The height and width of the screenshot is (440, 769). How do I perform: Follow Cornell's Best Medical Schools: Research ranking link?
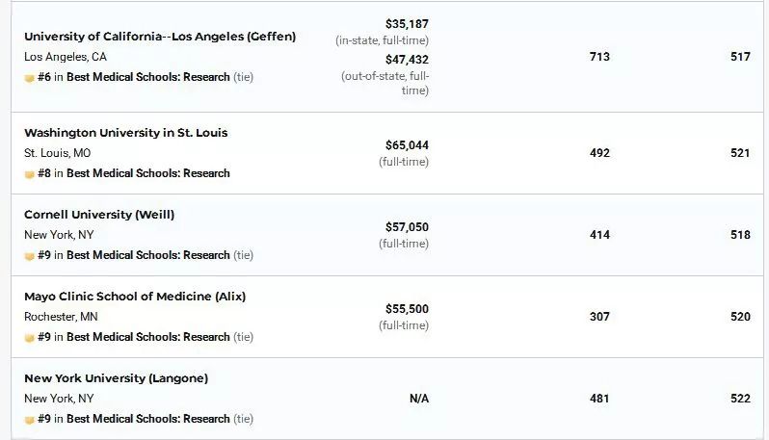pyautogui.click(x=148, y=255)
